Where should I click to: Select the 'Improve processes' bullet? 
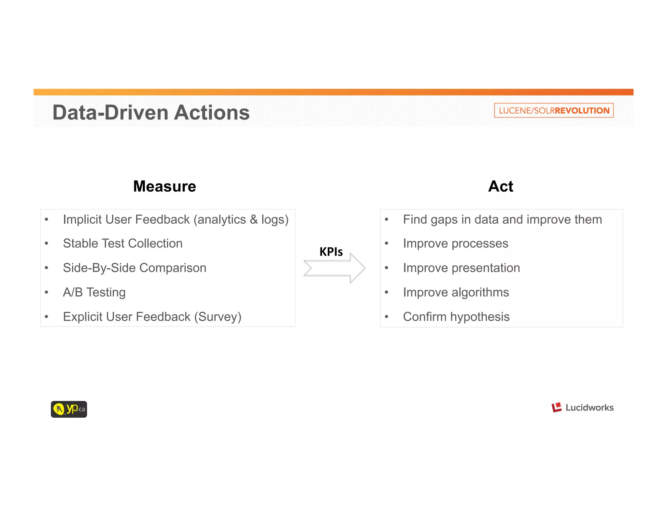click(x=456, y=244)
